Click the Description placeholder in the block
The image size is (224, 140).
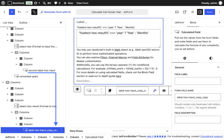84,81
